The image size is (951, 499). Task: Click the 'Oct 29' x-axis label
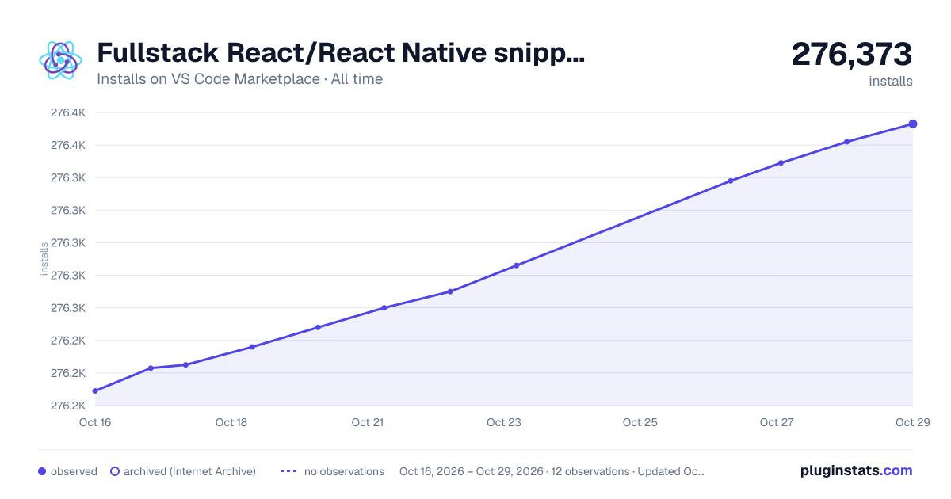point(912,422)
